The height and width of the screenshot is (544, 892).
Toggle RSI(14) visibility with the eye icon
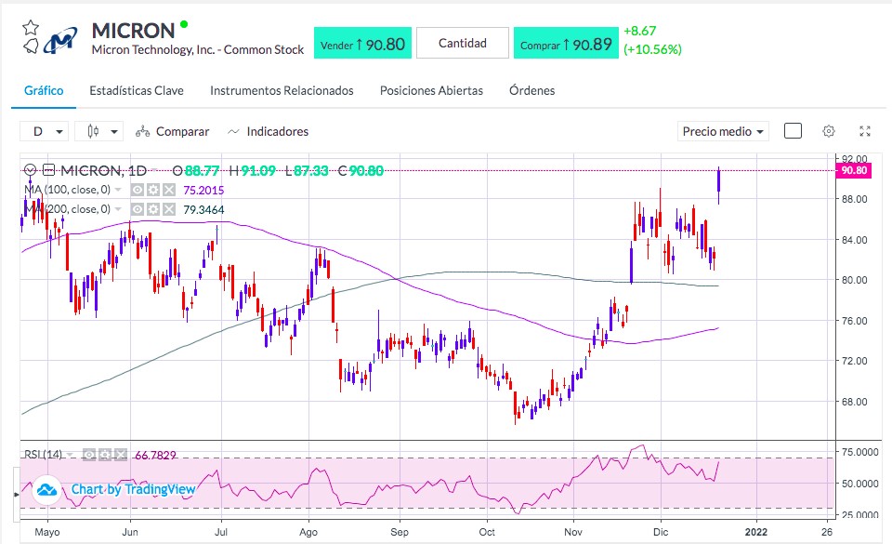pyautogui.click(x=89, y=455)
